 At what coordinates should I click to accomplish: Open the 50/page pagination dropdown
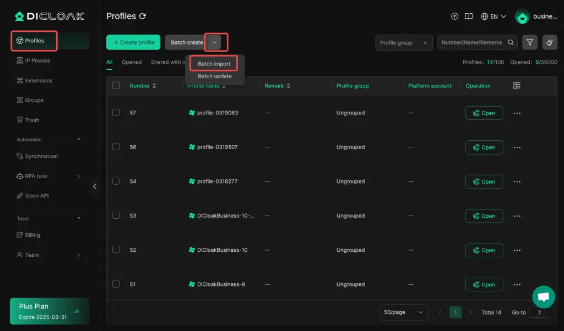[x=403, y=312]
